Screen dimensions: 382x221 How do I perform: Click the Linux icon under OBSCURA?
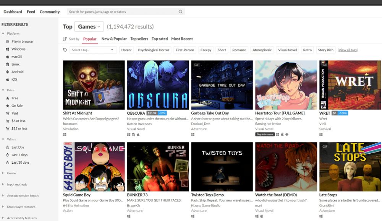pyautogui.click(x=133, y=135)
